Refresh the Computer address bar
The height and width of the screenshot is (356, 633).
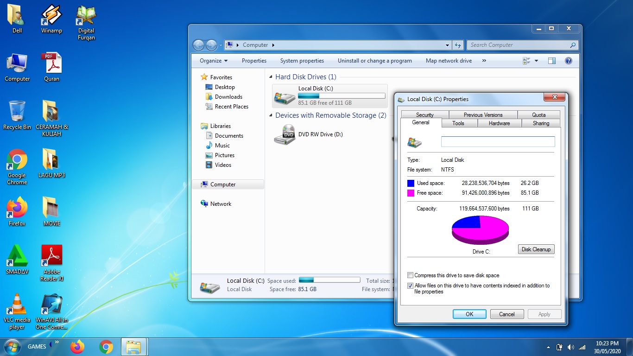(458, 45)
